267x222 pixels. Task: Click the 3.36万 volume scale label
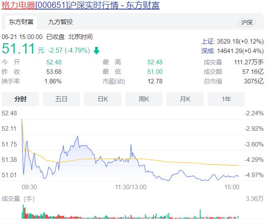(x=255, y=199)
